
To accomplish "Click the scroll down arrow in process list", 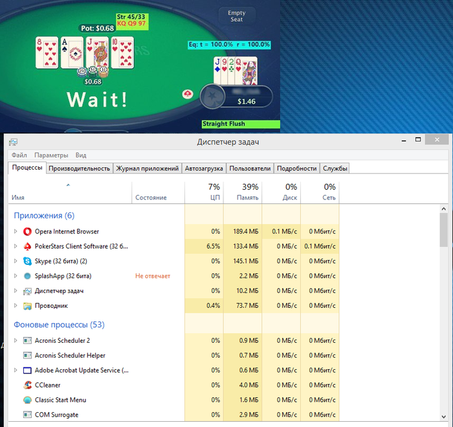I will pos(444,417).
